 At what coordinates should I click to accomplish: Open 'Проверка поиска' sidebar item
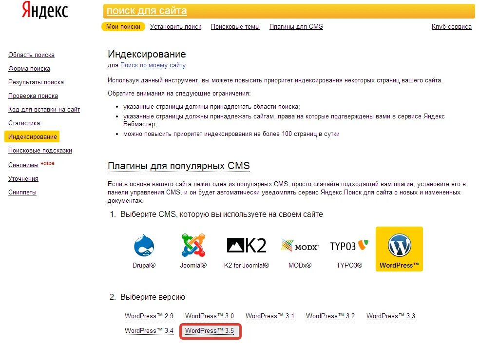pos(33,96)
